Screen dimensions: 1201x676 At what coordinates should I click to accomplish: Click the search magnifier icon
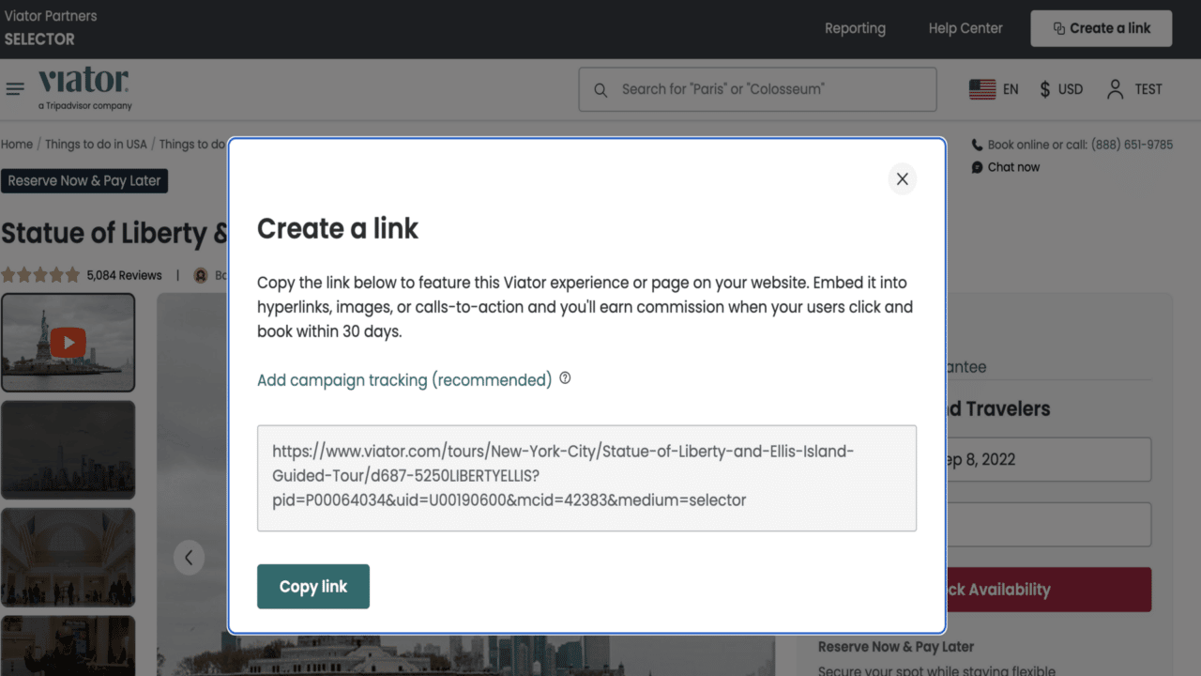600,89
